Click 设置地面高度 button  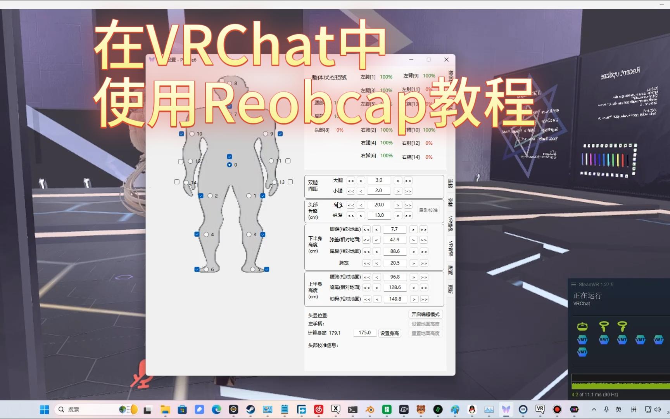click(x=425, y=324)
